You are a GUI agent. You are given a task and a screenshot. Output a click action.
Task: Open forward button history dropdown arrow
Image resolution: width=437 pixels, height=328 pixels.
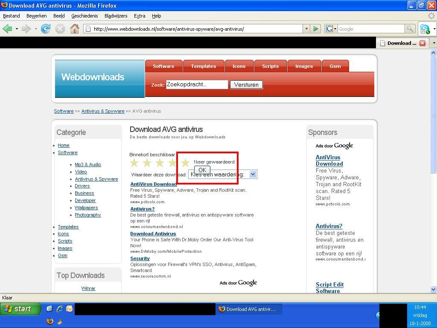click(36, 29)
